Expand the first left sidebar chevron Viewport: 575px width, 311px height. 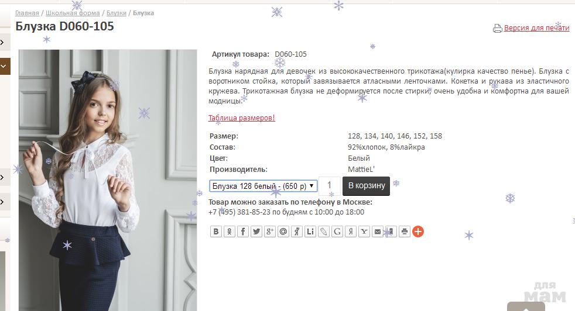[2, 43]
